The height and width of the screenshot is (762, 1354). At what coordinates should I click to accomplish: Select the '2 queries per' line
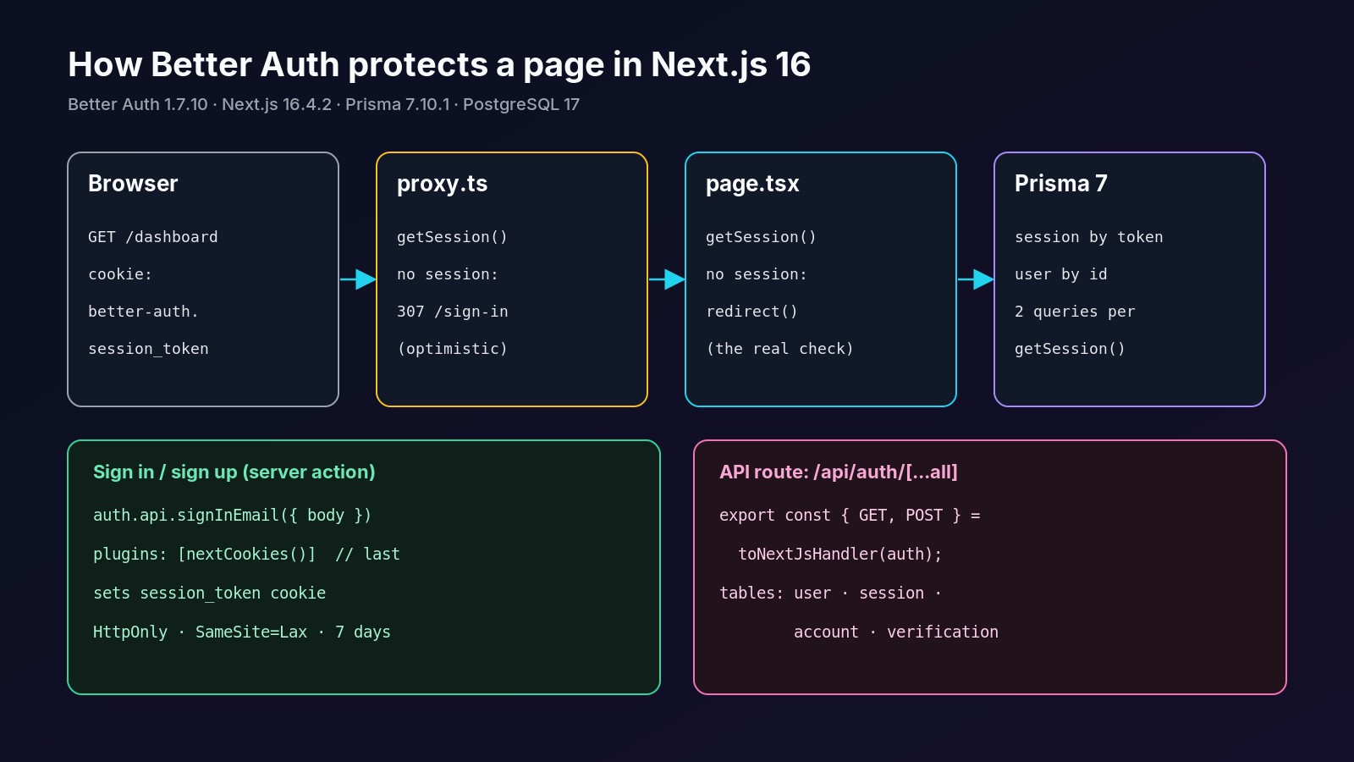click(x=1075, y=312)
